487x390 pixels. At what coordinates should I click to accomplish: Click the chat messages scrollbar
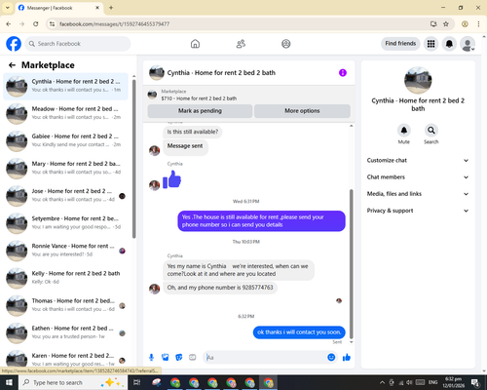pyautogui.click(x=351, y=264)
